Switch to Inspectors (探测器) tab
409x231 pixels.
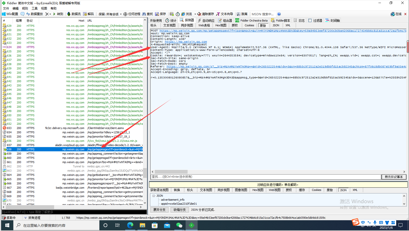(x=187, y=20)
